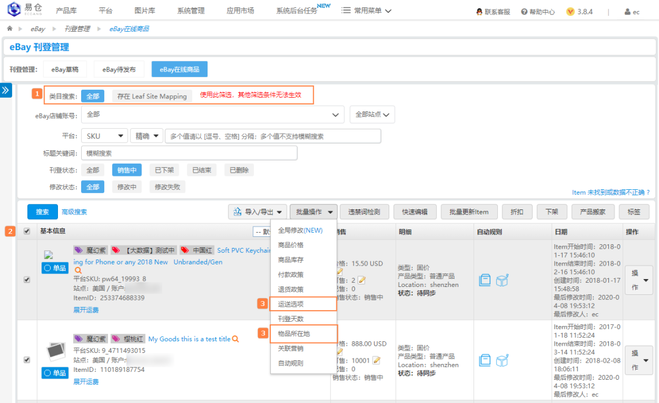Click the 中国红 red tag

click(196, 250)
